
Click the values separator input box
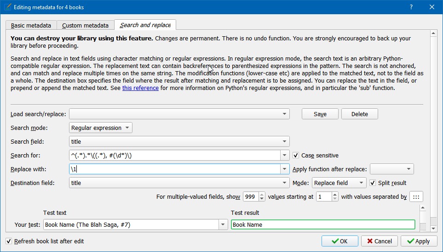(416, 197)
